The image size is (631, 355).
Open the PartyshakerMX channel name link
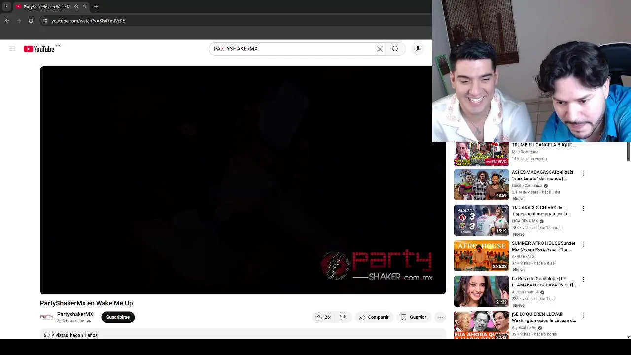click(x=75, y=314)
